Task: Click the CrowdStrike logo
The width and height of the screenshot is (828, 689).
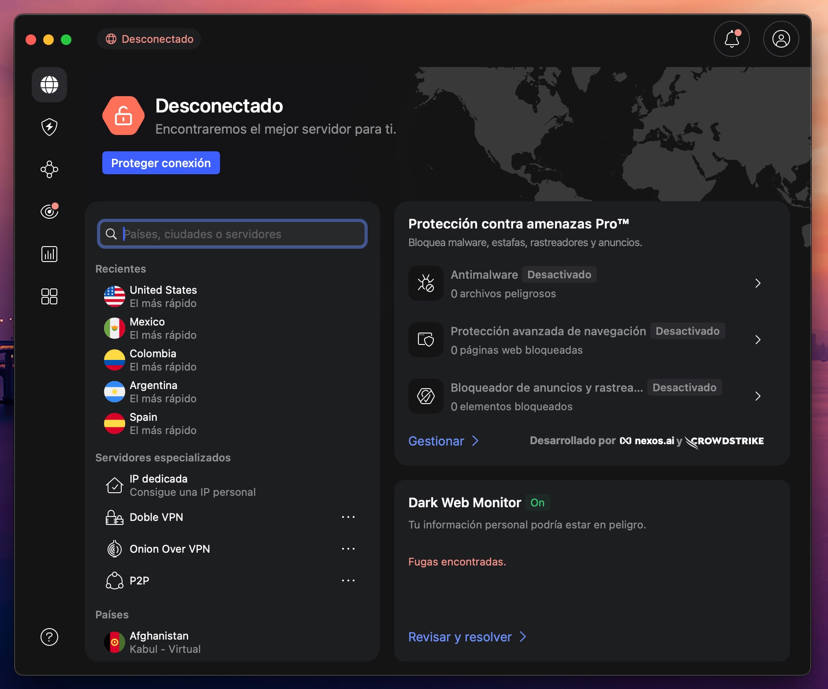Action: pos(725,441)
